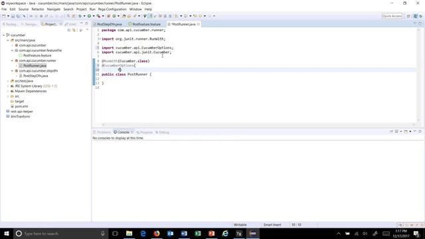Select the Debug perspective icon
The width and height of the screenshot is (425, 239).
421,16
